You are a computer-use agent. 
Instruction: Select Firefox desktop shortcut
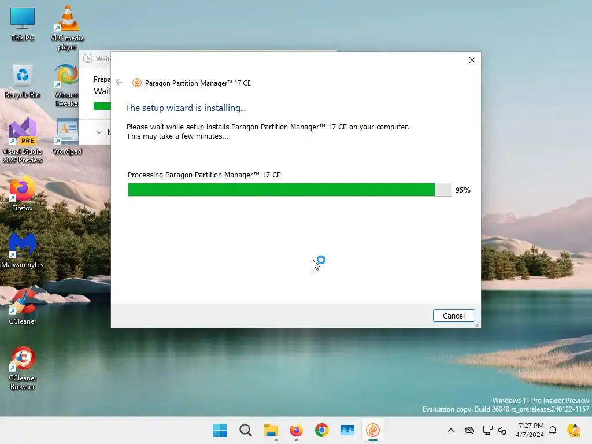tap(23, 193)
